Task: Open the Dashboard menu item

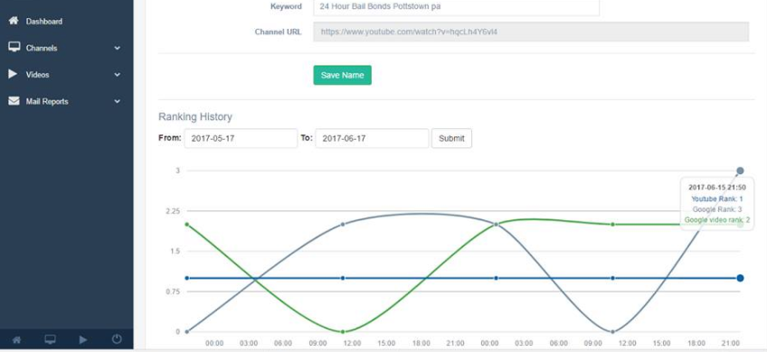Action: coord(44,22)
